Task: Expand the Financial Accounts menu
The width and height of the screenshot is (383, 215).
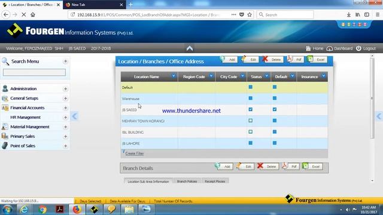Action: pyautogui.click(x=65, y=108)
